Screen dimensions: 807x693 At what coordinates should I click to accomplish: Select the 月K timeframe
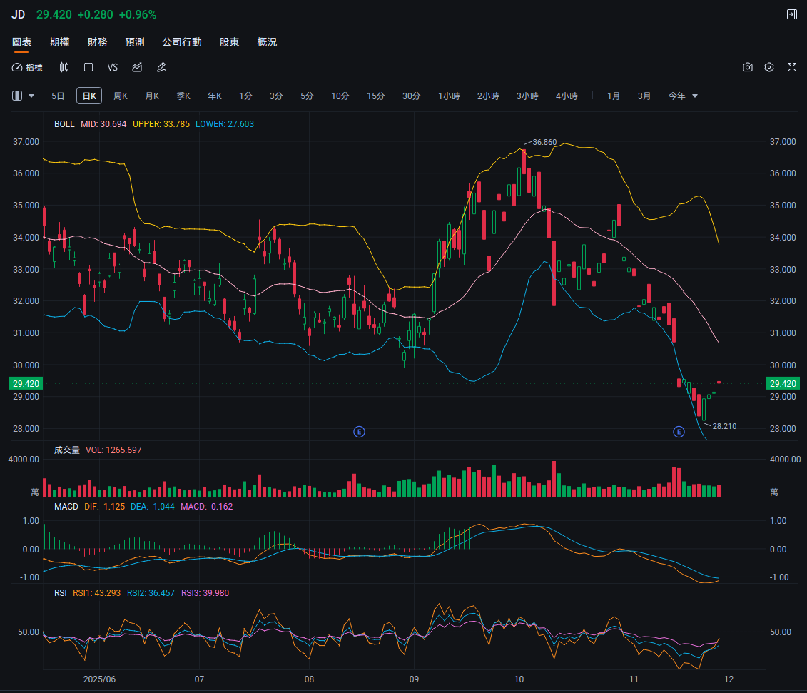tap(152, 96)
